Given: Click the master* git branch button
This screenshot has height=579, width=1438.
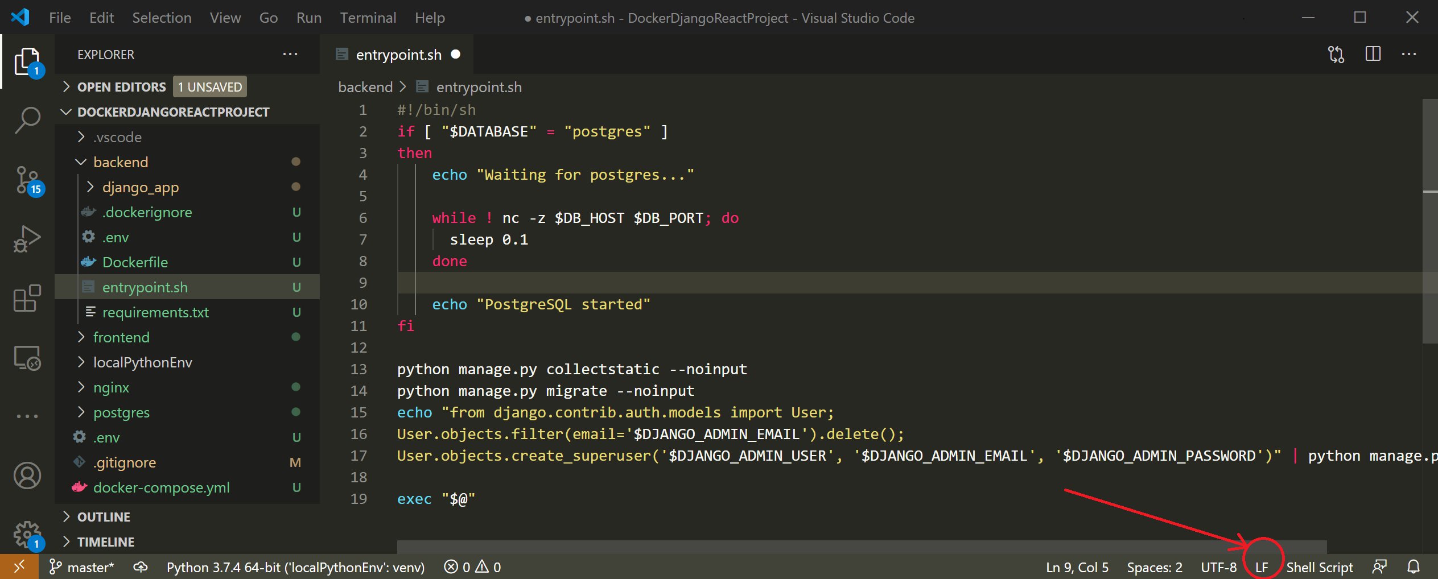Looking at the screenshot, I should [83, 567].
